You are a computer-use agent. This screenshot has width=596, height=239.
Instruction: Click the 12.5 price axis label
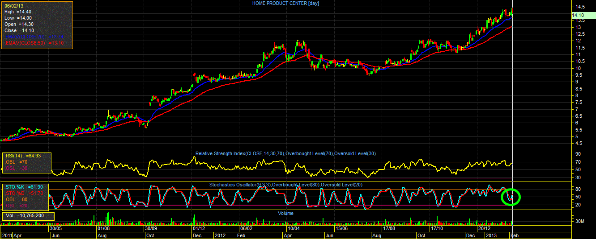coord(581,34)
